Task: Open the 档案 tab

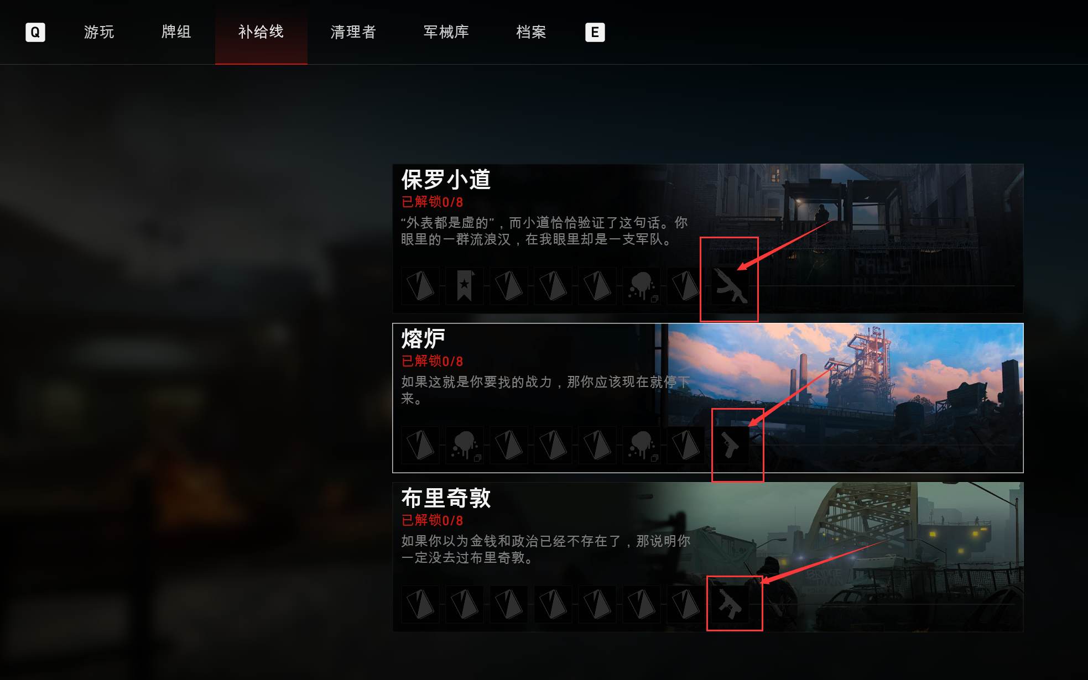Action: [531, 32]
